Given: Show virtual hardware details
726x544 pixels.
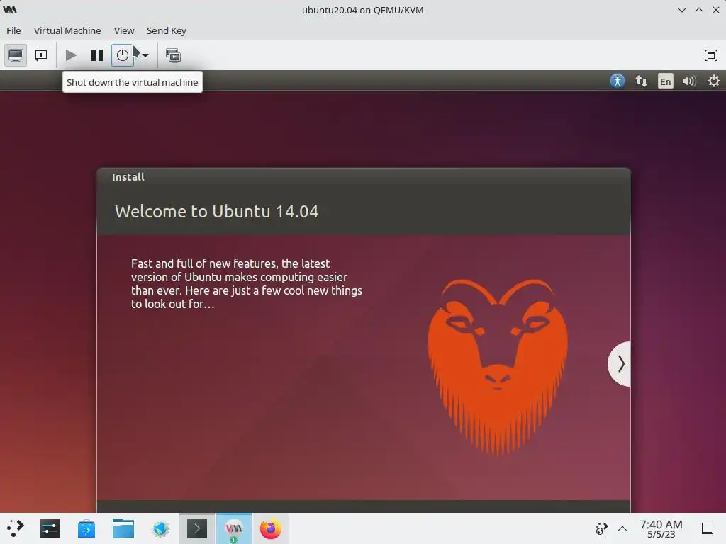Looking at the screenshot, I should (41, 55).
